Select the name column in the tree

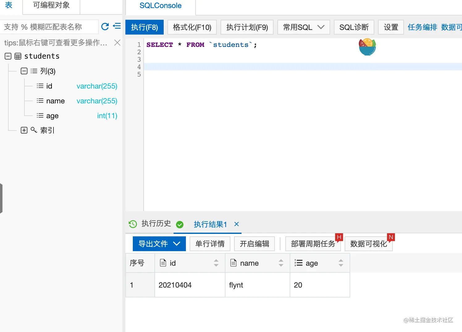coord(55,101)
